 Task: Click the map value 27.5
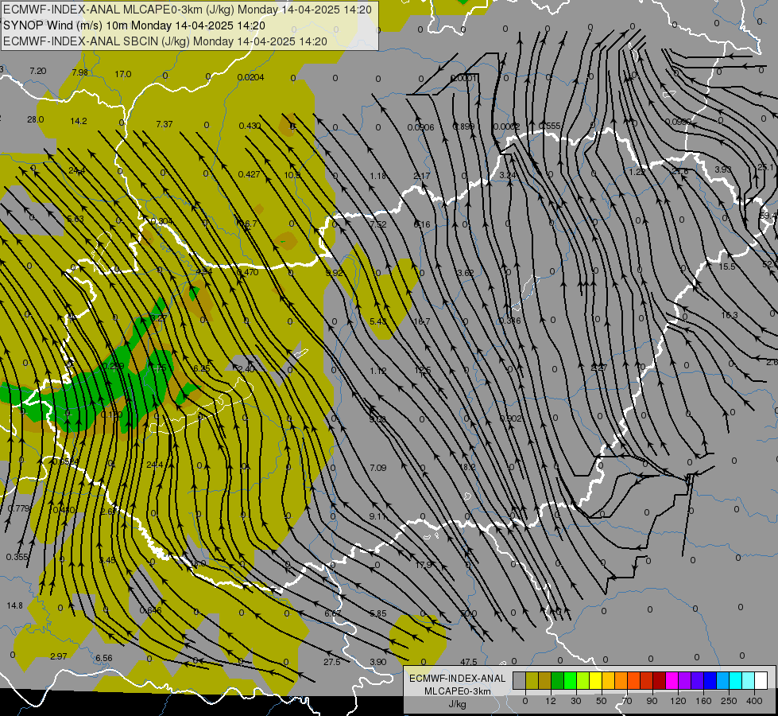pyautogui.click(x=332, y=662)
